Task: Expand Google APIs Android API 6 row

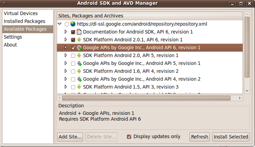Action: (66, 47)
